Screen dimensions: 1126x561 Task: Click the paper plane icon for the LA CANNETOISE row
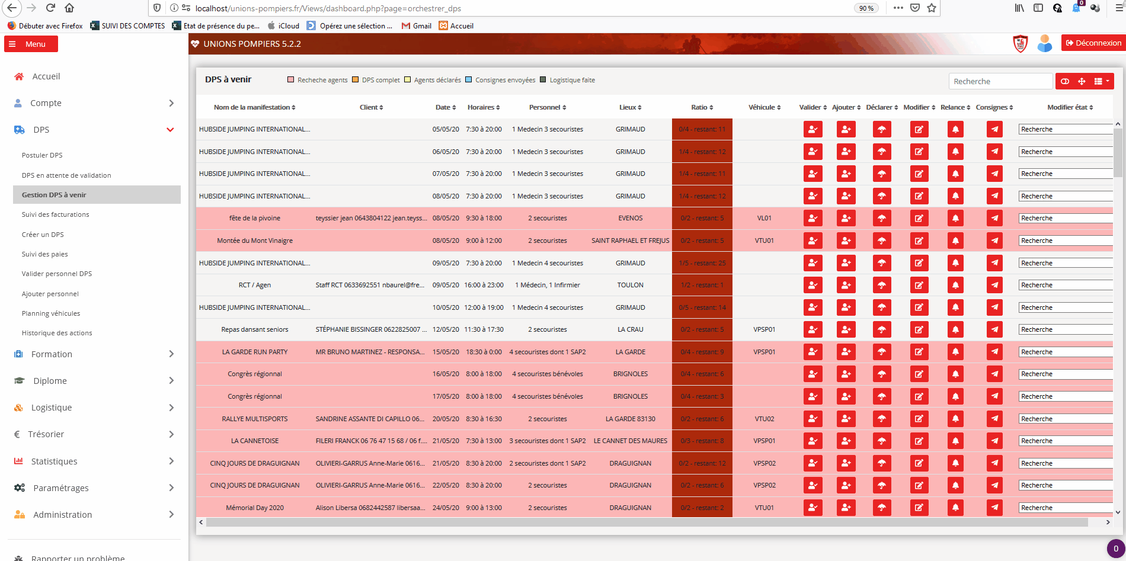pyautogui.click(x=994, y=441)
